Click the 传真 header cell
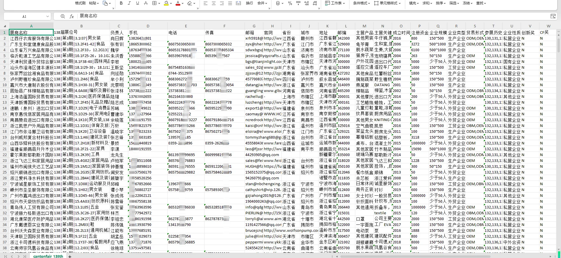 (x=224, y=32)
